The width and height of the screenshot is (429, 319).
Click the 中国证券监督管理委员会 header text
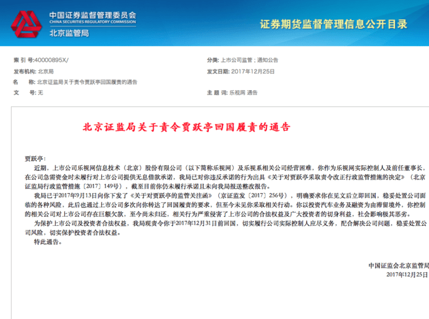(x=92, y=14)
